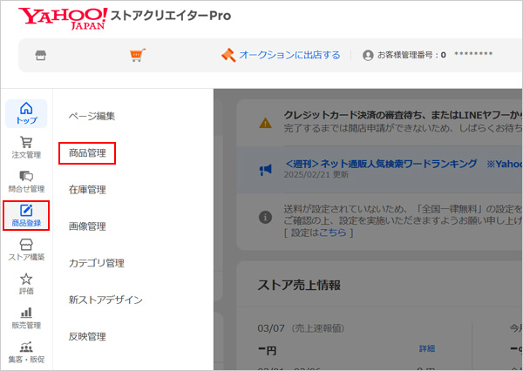Image resolution: width=523 pixels, height=371 pixels.
Task: Go to トップ in the sidebar
Action: pyautogui.click(x=26, y=113)
